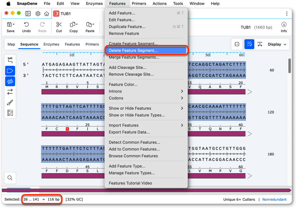Open the Primers menu bar item
The height and width of the screenshot is (208, 307).
pyautogui.click(x=139, y=3)
